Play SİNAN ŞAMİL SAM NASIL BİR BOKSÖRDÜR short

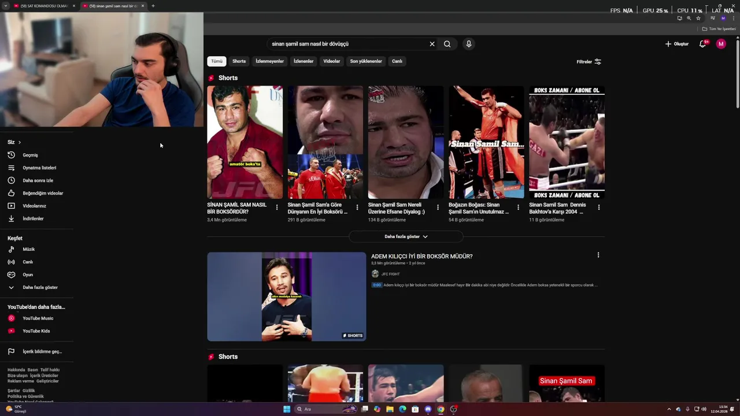point(245,142)
